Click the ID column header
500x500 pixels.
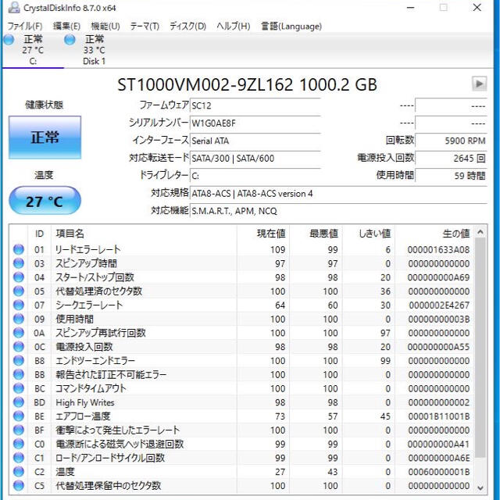(x=39, y=234)
